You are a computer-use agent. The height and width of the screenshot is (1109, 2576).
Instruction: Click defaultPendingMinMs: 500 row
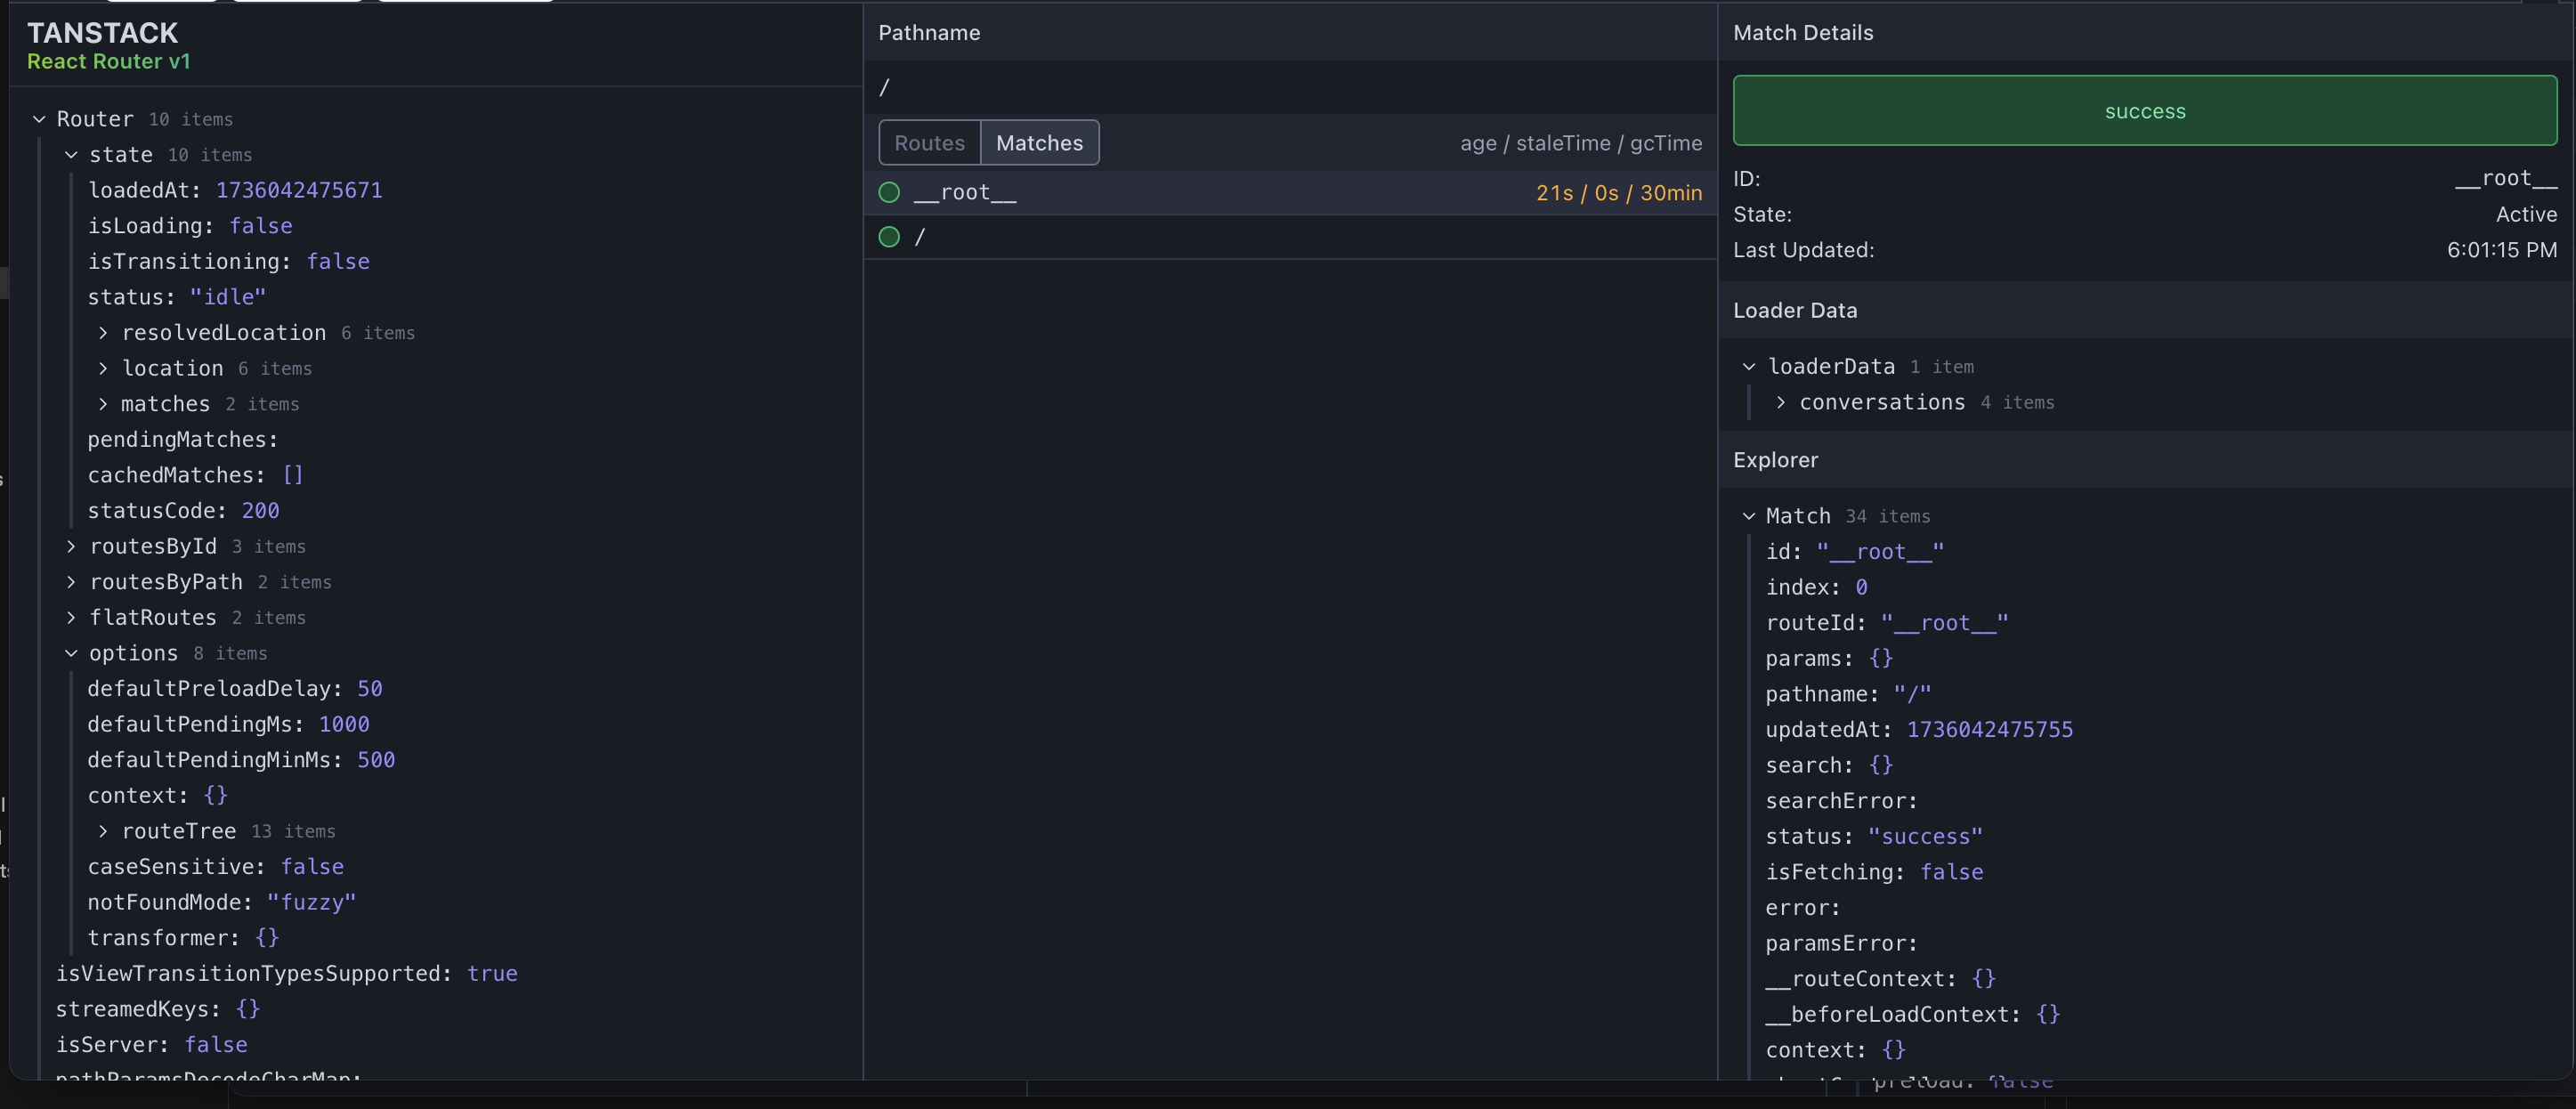(x=241, y=760)
